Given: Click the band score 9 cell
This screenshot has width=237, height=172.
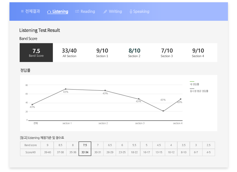Looking at the screenshot, I should 48,145.
